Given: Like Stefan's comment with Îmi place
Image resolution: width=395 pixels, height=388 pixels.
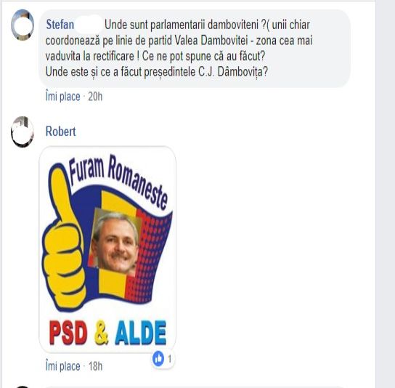Looking at the screenshot, I should [x=63, y=97].
